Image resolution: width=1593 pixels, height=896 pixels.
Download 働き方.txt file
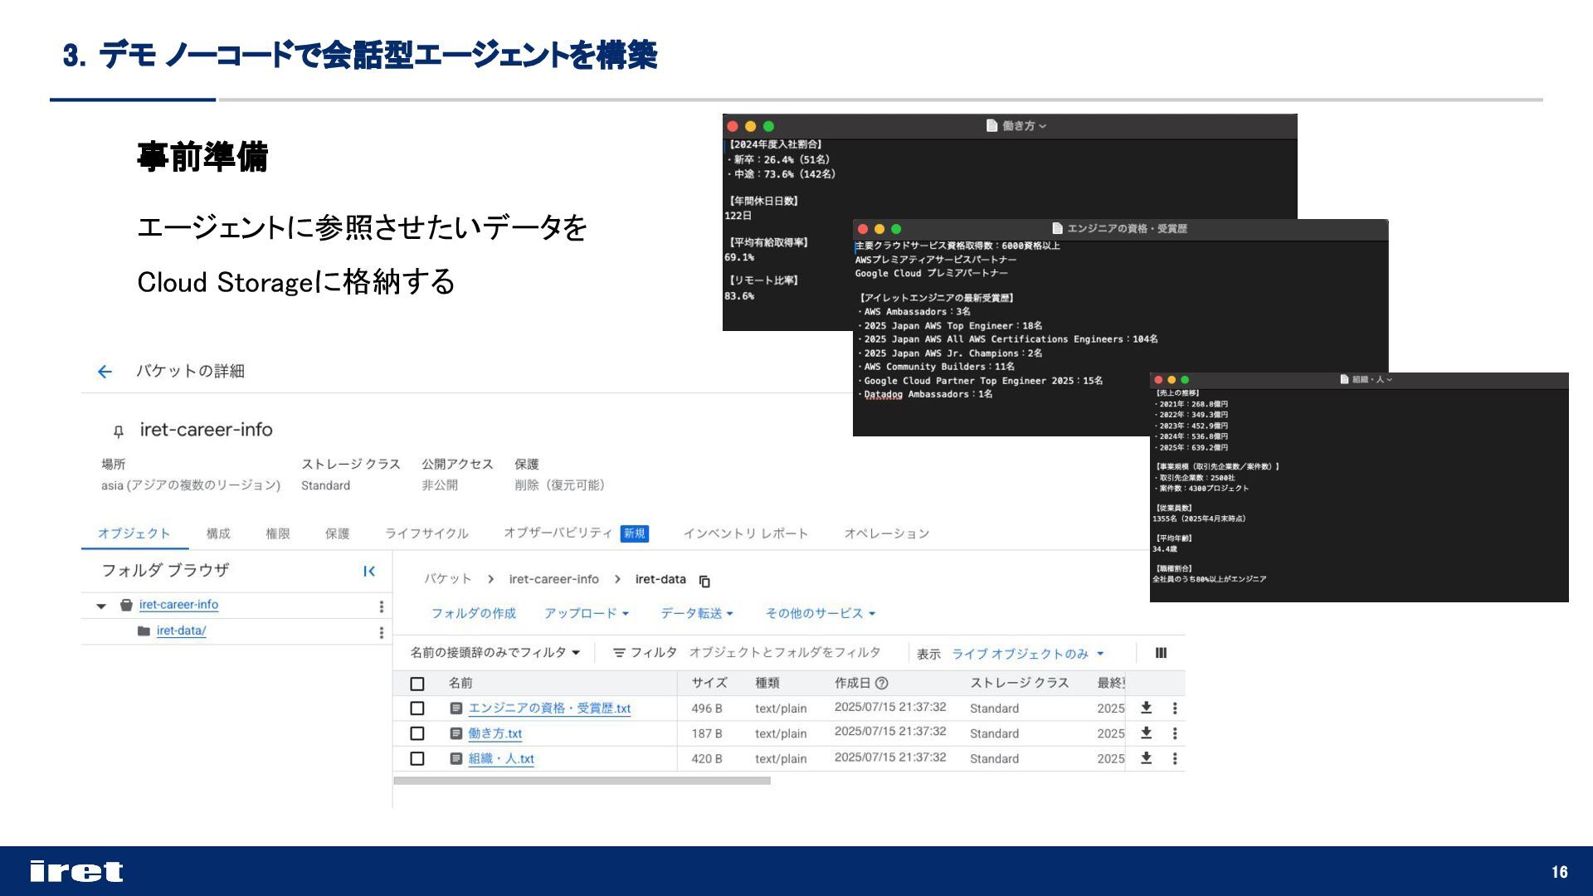pyautogui.click(x=1146, y=733)
